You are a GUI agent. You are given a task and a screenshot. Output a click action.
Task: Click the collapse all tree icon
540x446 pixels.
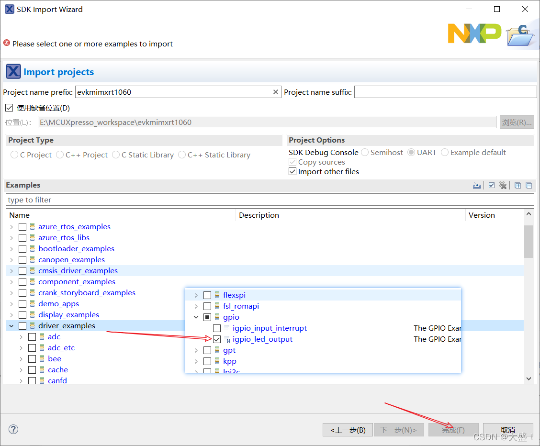pos(529,186)
